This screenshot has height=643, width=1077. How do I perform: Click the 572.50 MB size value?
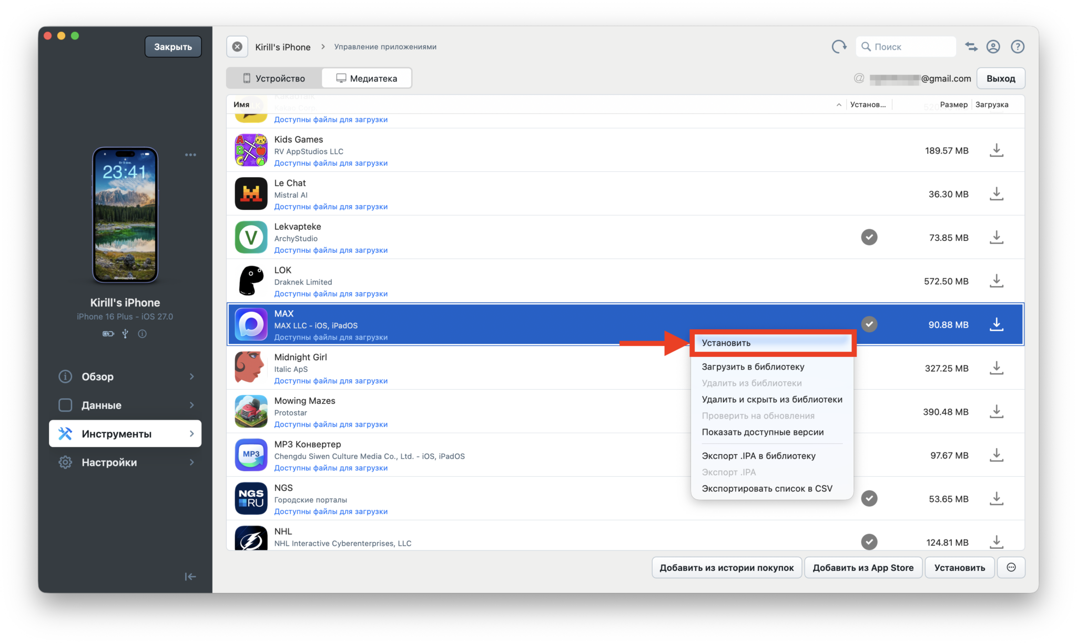point(946,281)
